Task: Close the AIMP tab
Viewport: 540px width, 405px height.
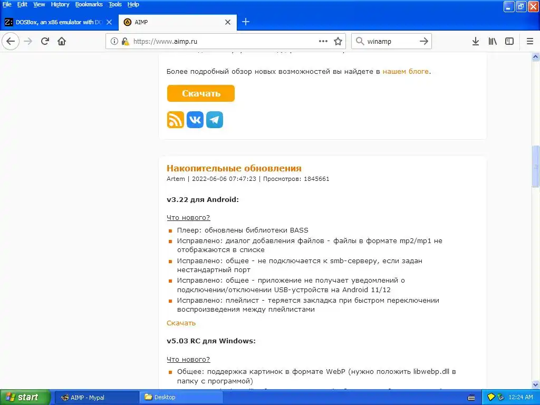Action: click(228, 22)
